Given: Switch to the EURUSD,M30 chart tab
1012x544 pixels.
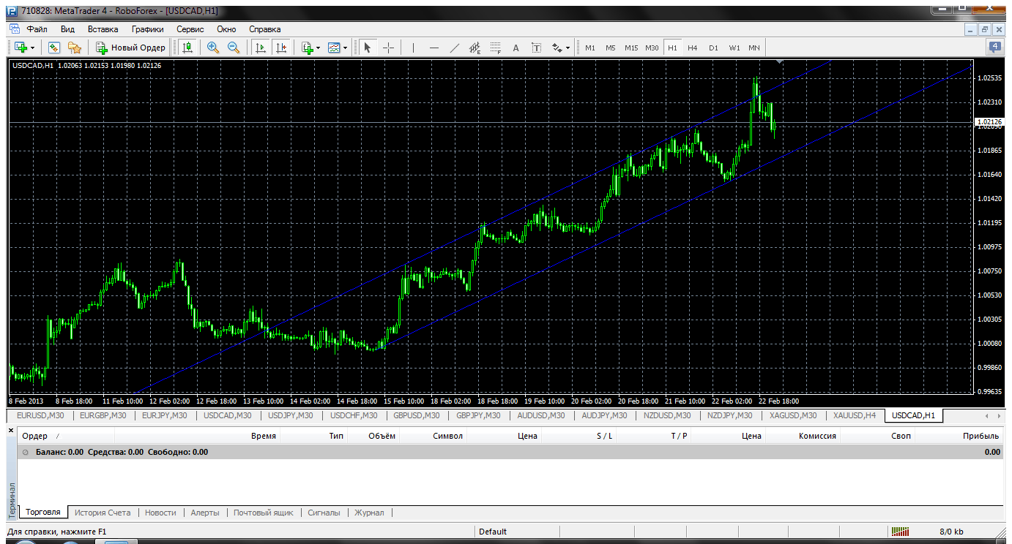Looking at the screenshot, I should point(39,415).
